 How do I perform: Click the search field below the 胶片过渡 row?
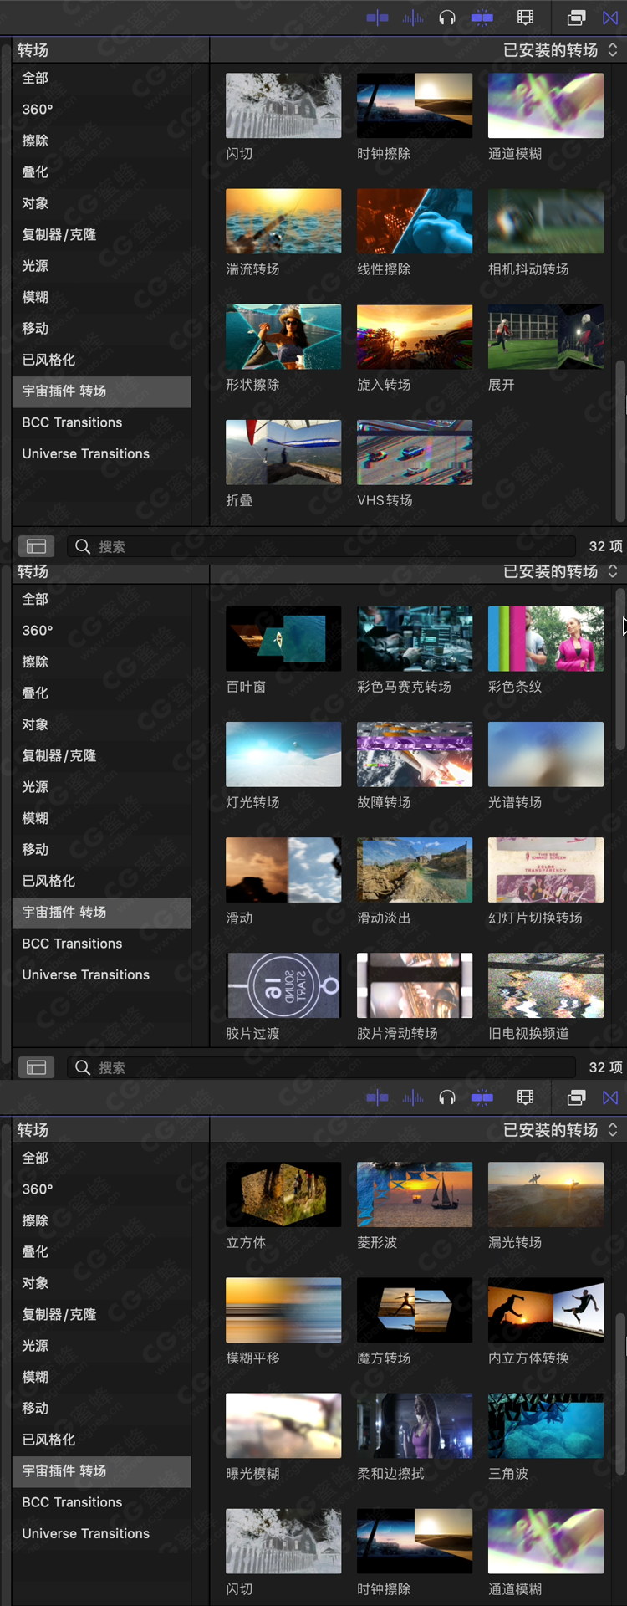tap(321, 1067)
